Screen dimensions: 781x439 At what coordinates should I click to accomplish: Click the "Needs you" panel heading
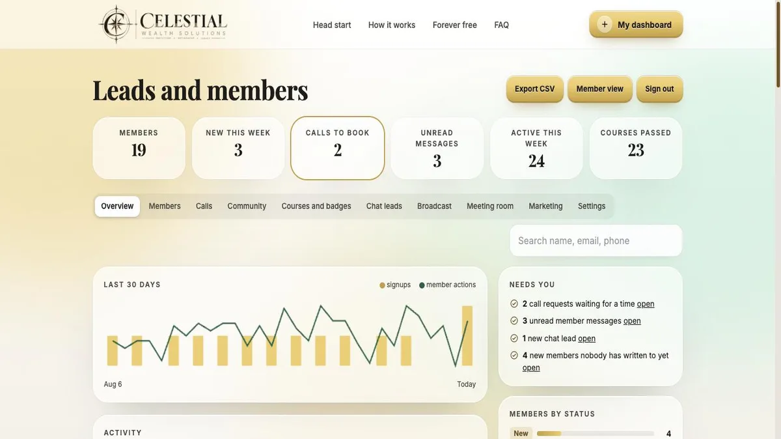click(532, 285)
